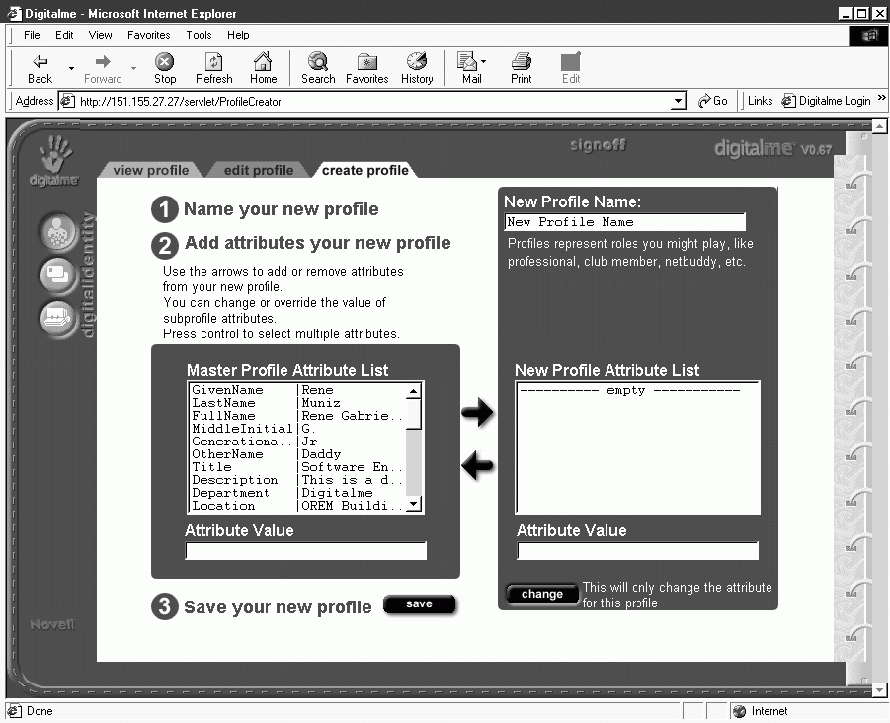This screenshot has width=890, height=723.
Task: Switch to the edit profile tab
Action: pyautogui.click(x=259, y=170)
